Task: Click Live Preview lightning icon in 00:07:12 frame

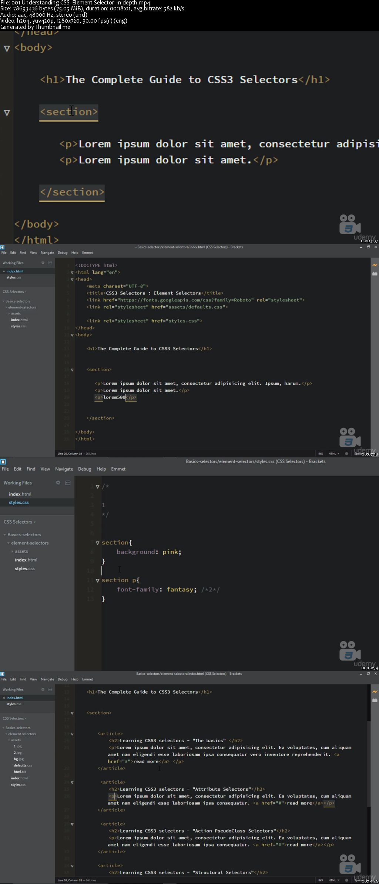Action: 375,265
